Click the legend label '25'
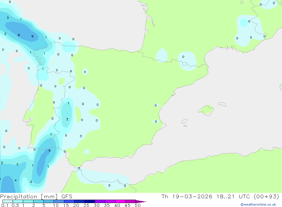Screen dimensions: 282x207 pyautogui.click(x=87, y=205)
